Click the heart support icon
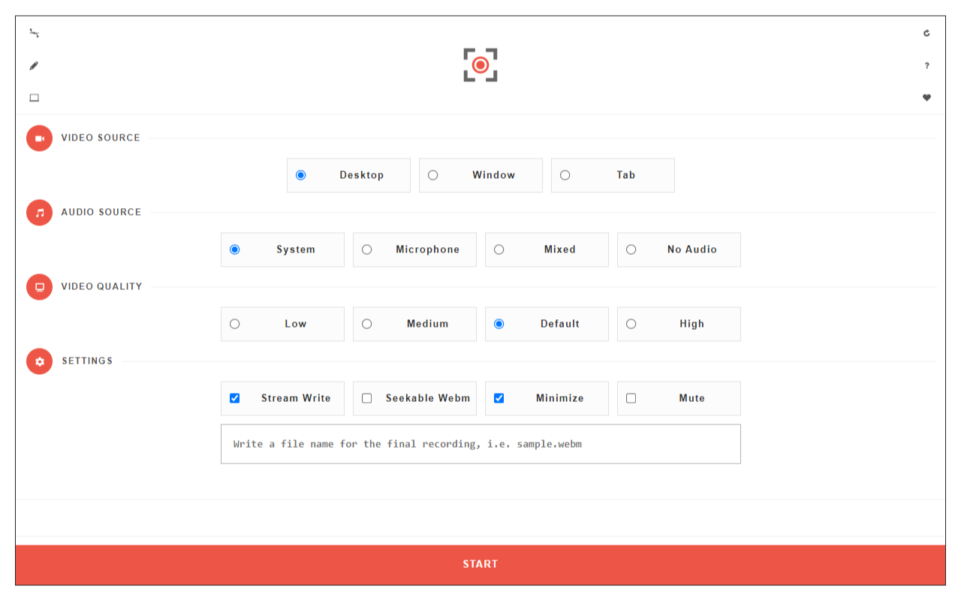Screen dimensions: 961x601 pyautogui.click(x=926, y=98)
